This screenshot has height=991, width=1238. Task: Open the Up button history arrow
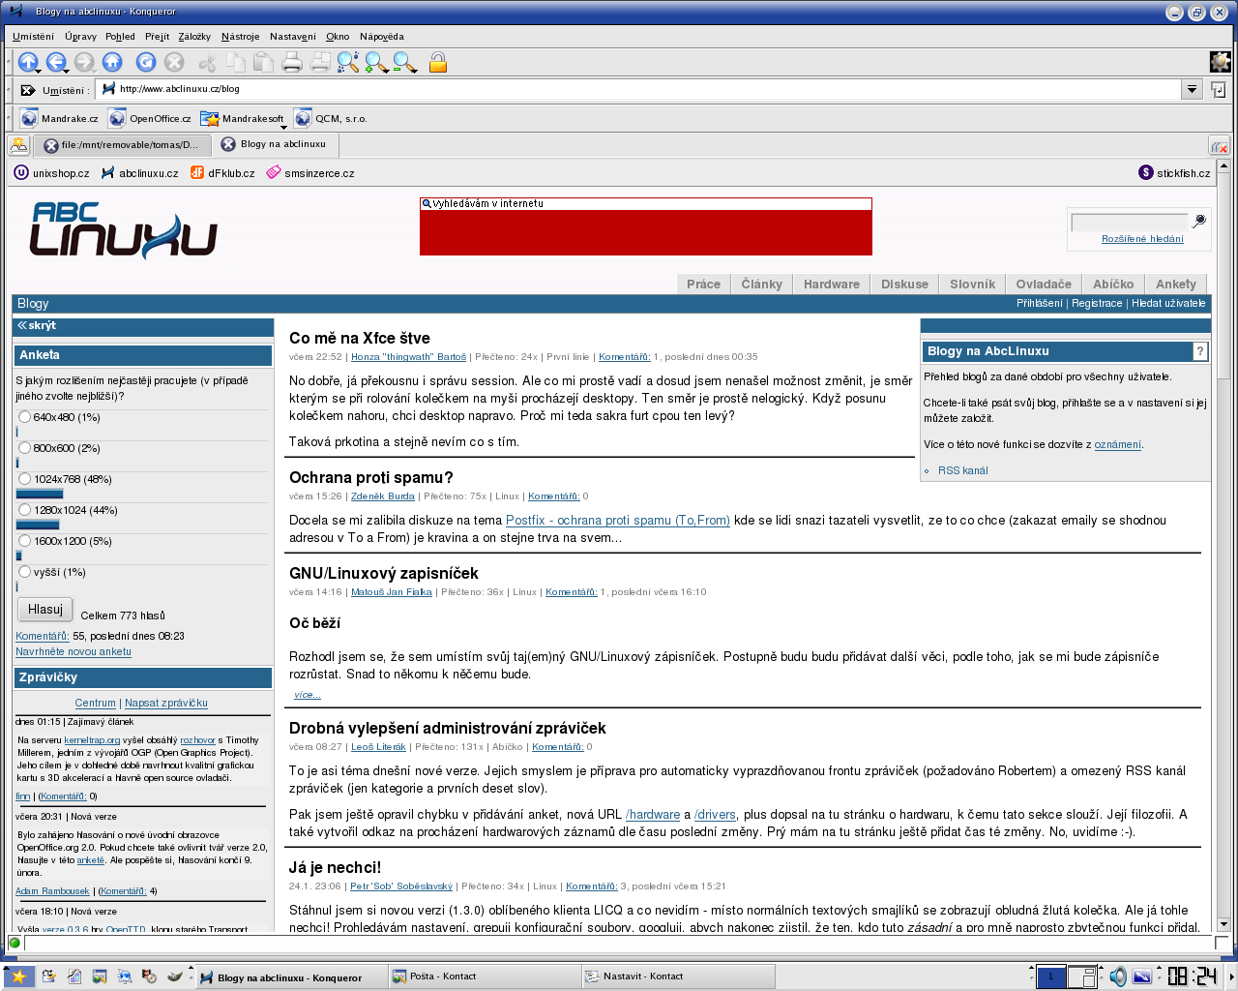click(x=38, y=72)
